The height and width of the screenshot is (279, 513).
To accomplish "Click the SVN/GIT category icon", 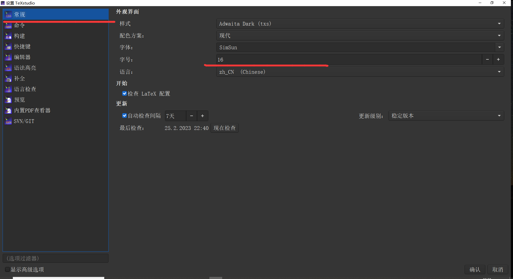I will coord(9,121).
